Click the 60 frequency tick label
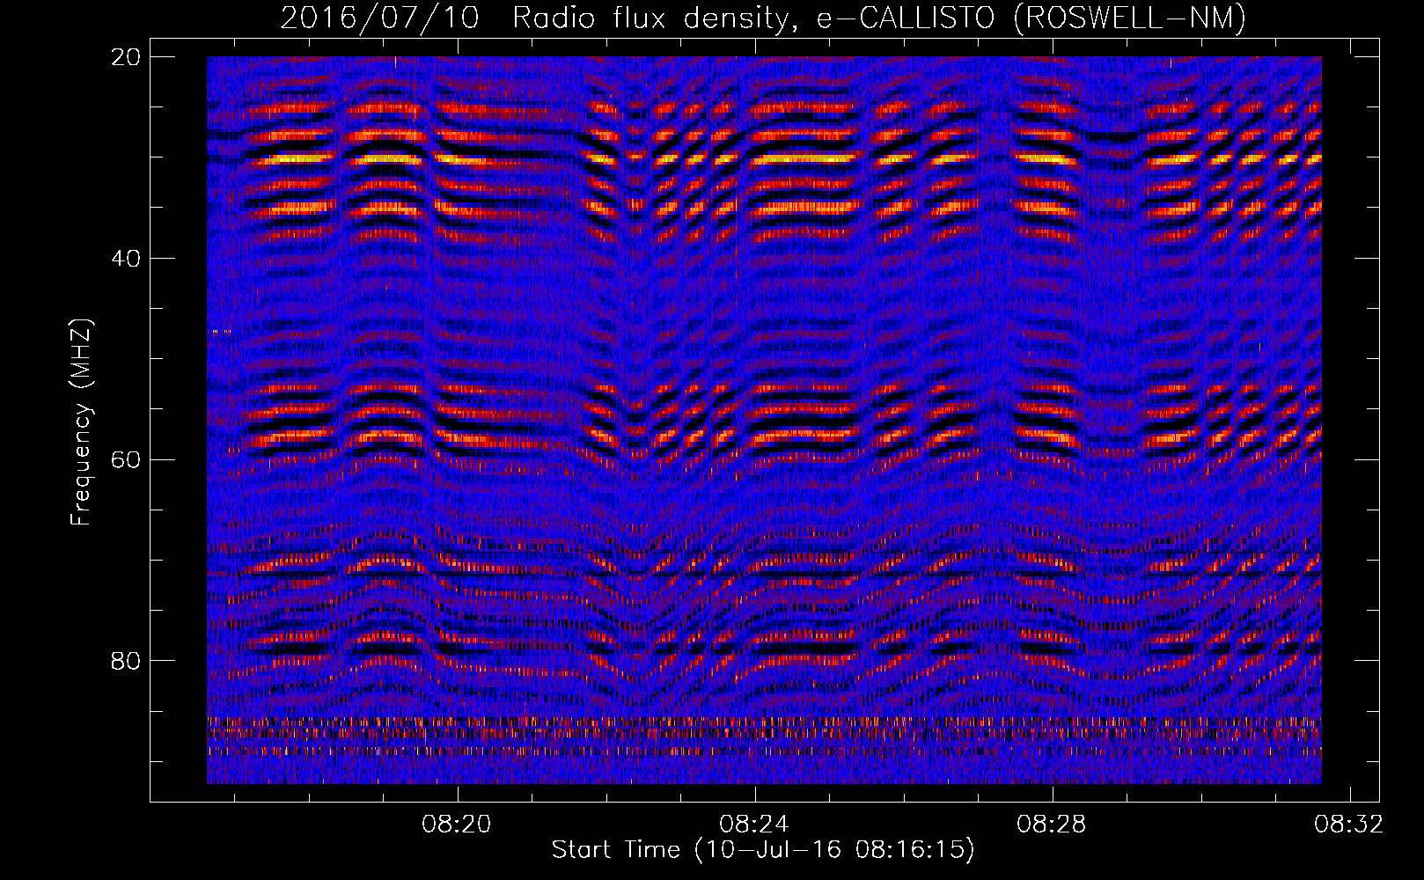 pos(127,459)
